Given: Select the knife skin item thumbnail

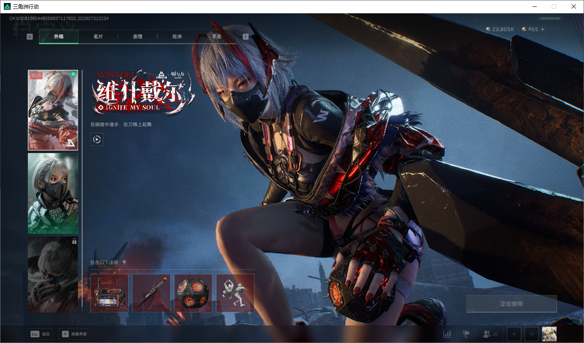Looking at the screenshot, I should click(151, 293).
